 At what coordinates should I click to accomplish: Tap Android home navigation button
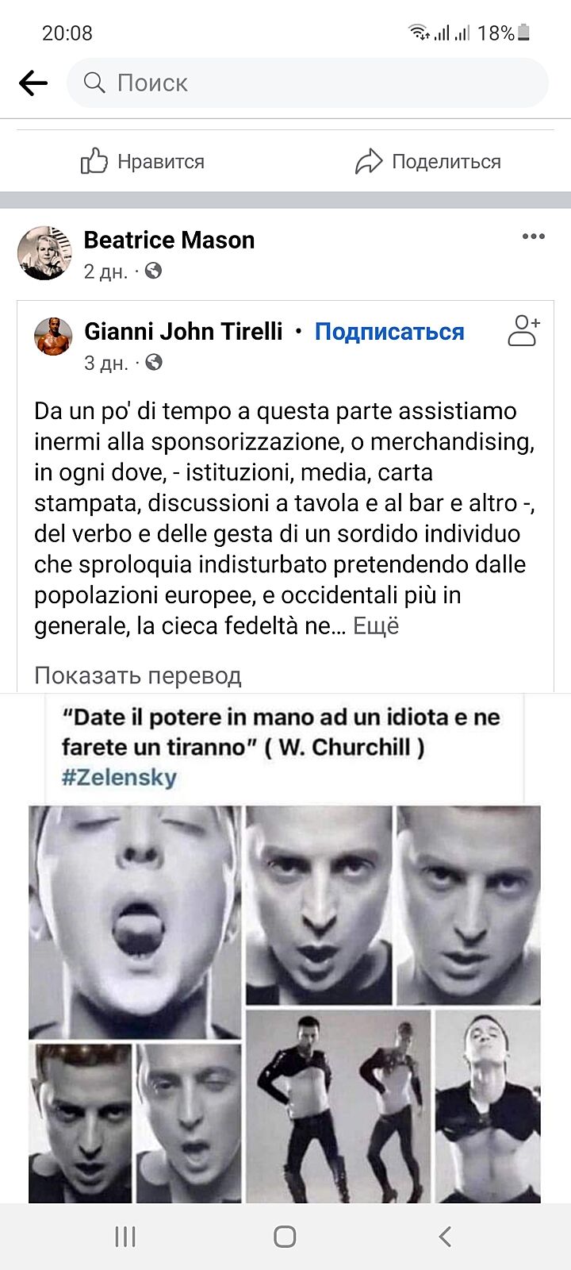point(285,1237)
